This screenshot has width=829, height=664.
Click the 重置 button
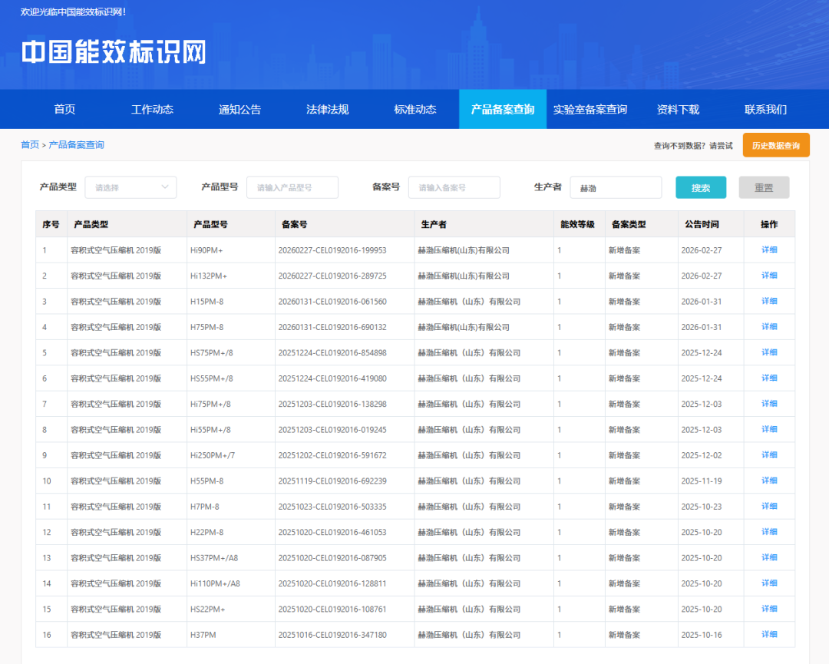click(764, 187)
